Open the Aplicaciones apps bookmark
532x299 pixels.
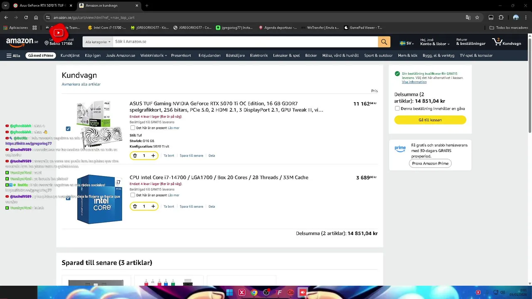(x=15, y=28)
